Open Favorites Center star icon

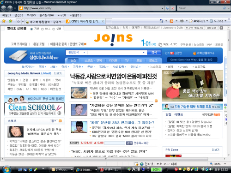click(4, 21)
